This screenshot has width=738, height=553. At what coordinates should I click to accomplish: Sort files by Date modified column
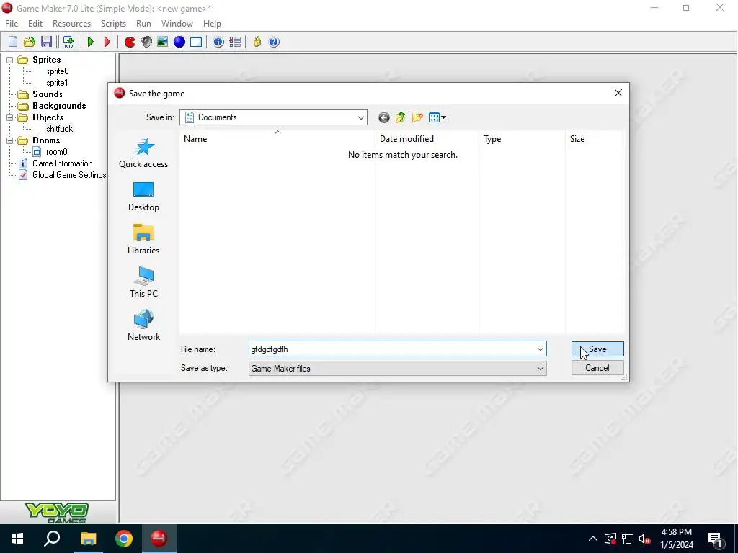click(427, 139)
